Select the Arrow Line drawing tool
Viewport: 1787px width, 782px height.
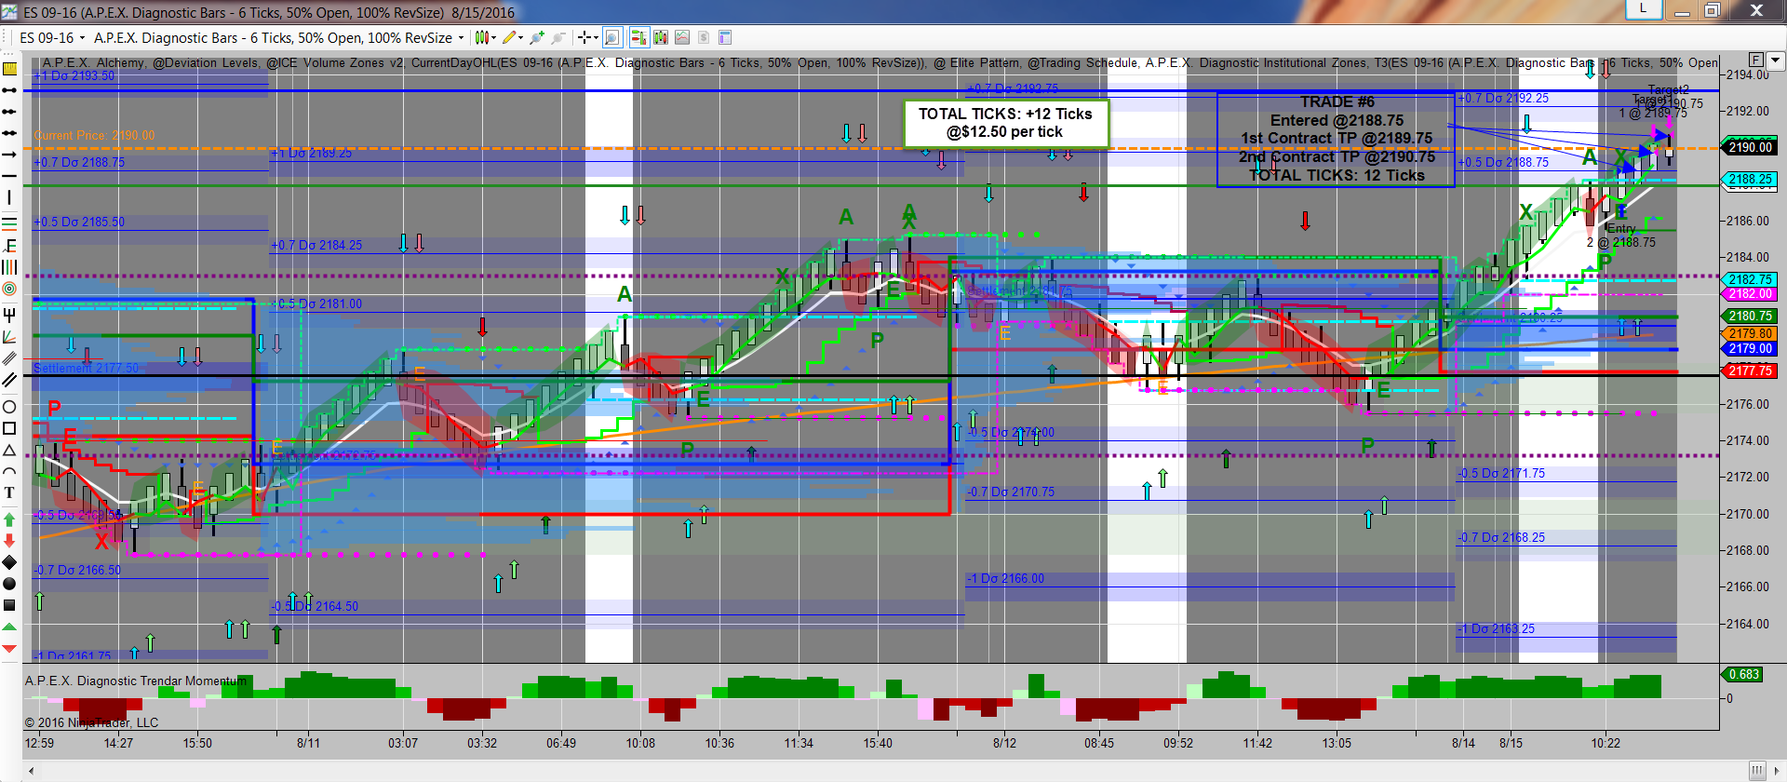click(x=9, y=155)
